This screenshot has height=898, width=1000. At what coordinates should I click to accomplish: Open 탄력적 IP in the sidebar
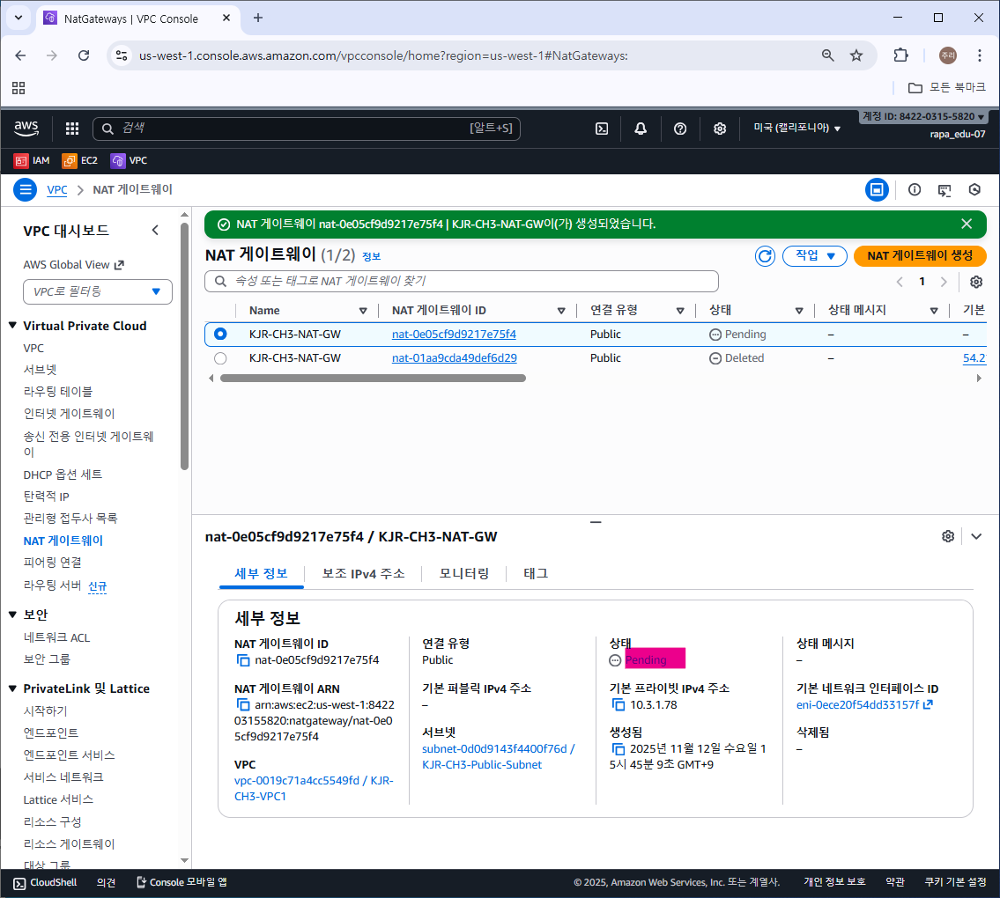tap(46, 497)
